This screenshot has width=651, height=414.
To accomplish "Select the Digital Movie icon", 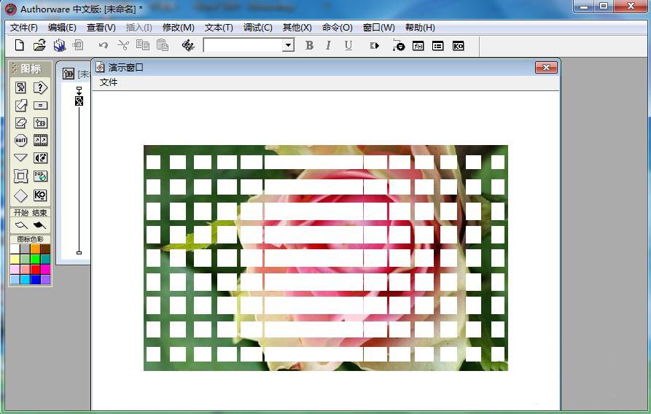I will tap(40, 141).
